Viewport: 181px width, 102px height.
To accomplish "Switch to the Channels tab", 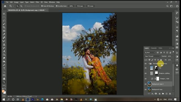I will coord(154,48).
